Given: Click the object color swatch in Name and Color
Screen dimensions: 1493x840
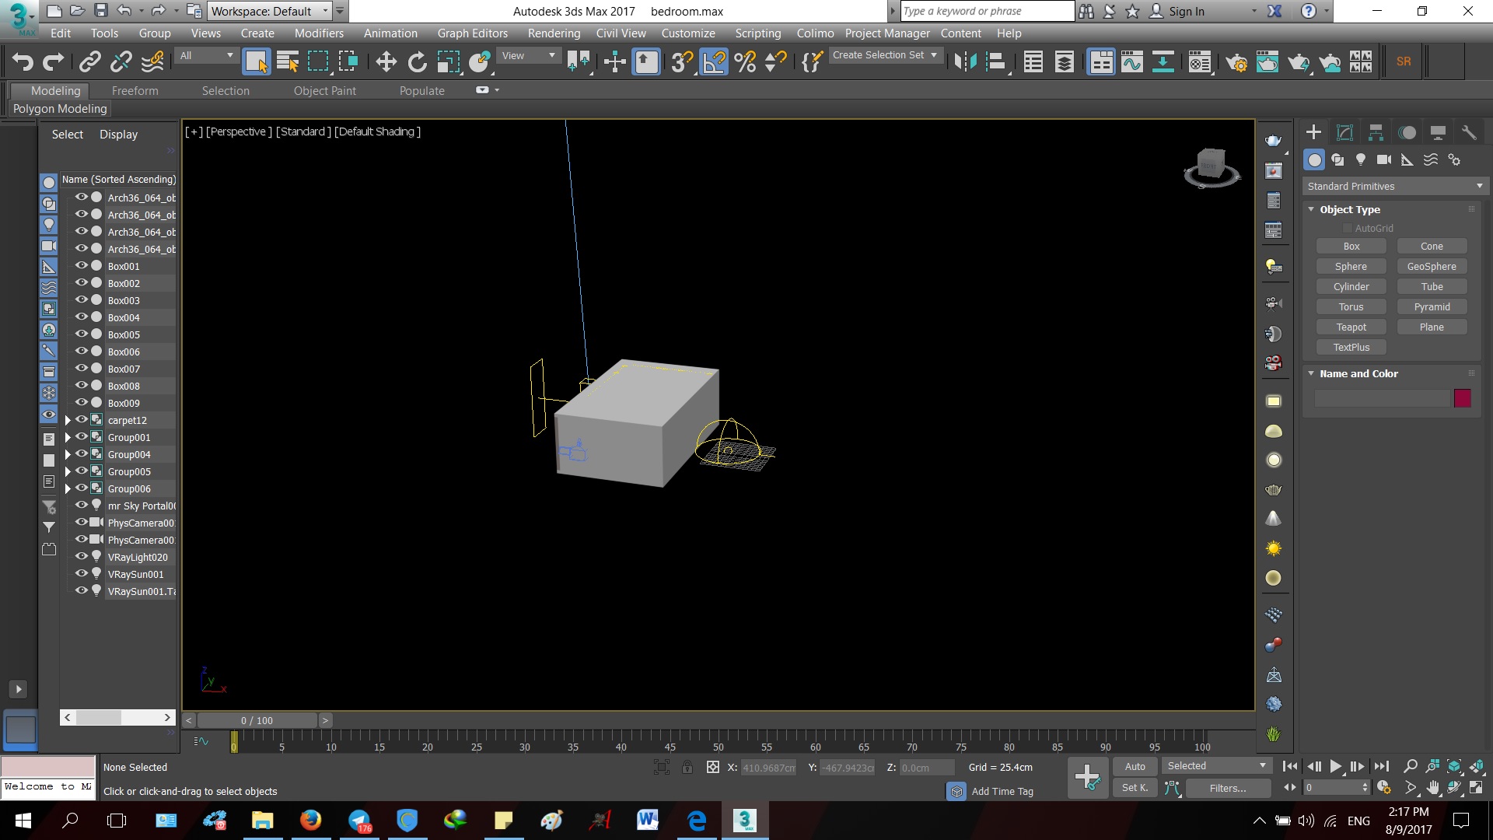Looking at the screenshot, I should coord(1463,398).
